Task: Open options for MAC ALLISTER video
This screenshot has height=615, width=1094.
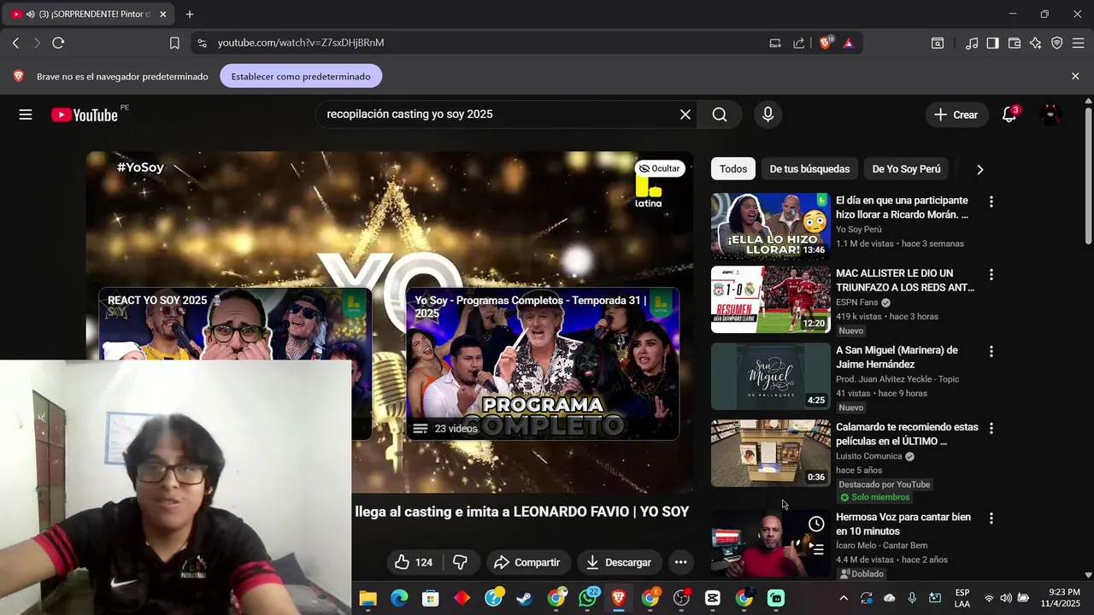Action: click(991, 275)
